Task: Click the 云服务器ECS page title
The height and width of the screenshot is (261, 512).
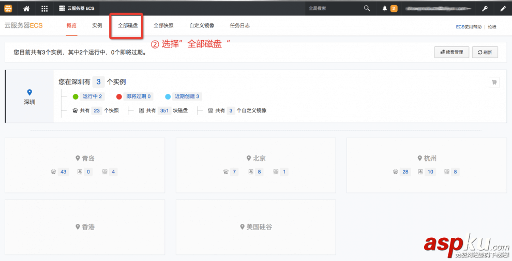Action: point(23,25)
